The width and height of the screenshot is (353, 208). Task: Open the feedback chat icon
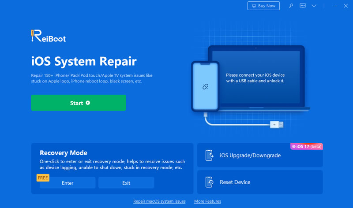[303, 6]
